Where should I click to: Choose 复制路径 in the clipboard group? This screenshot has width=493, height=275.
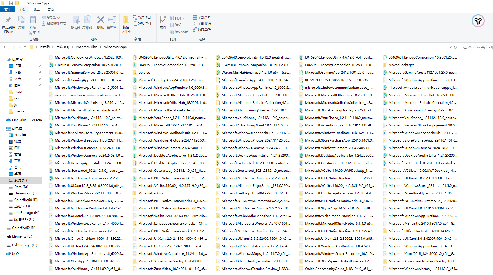coord(51,18)
